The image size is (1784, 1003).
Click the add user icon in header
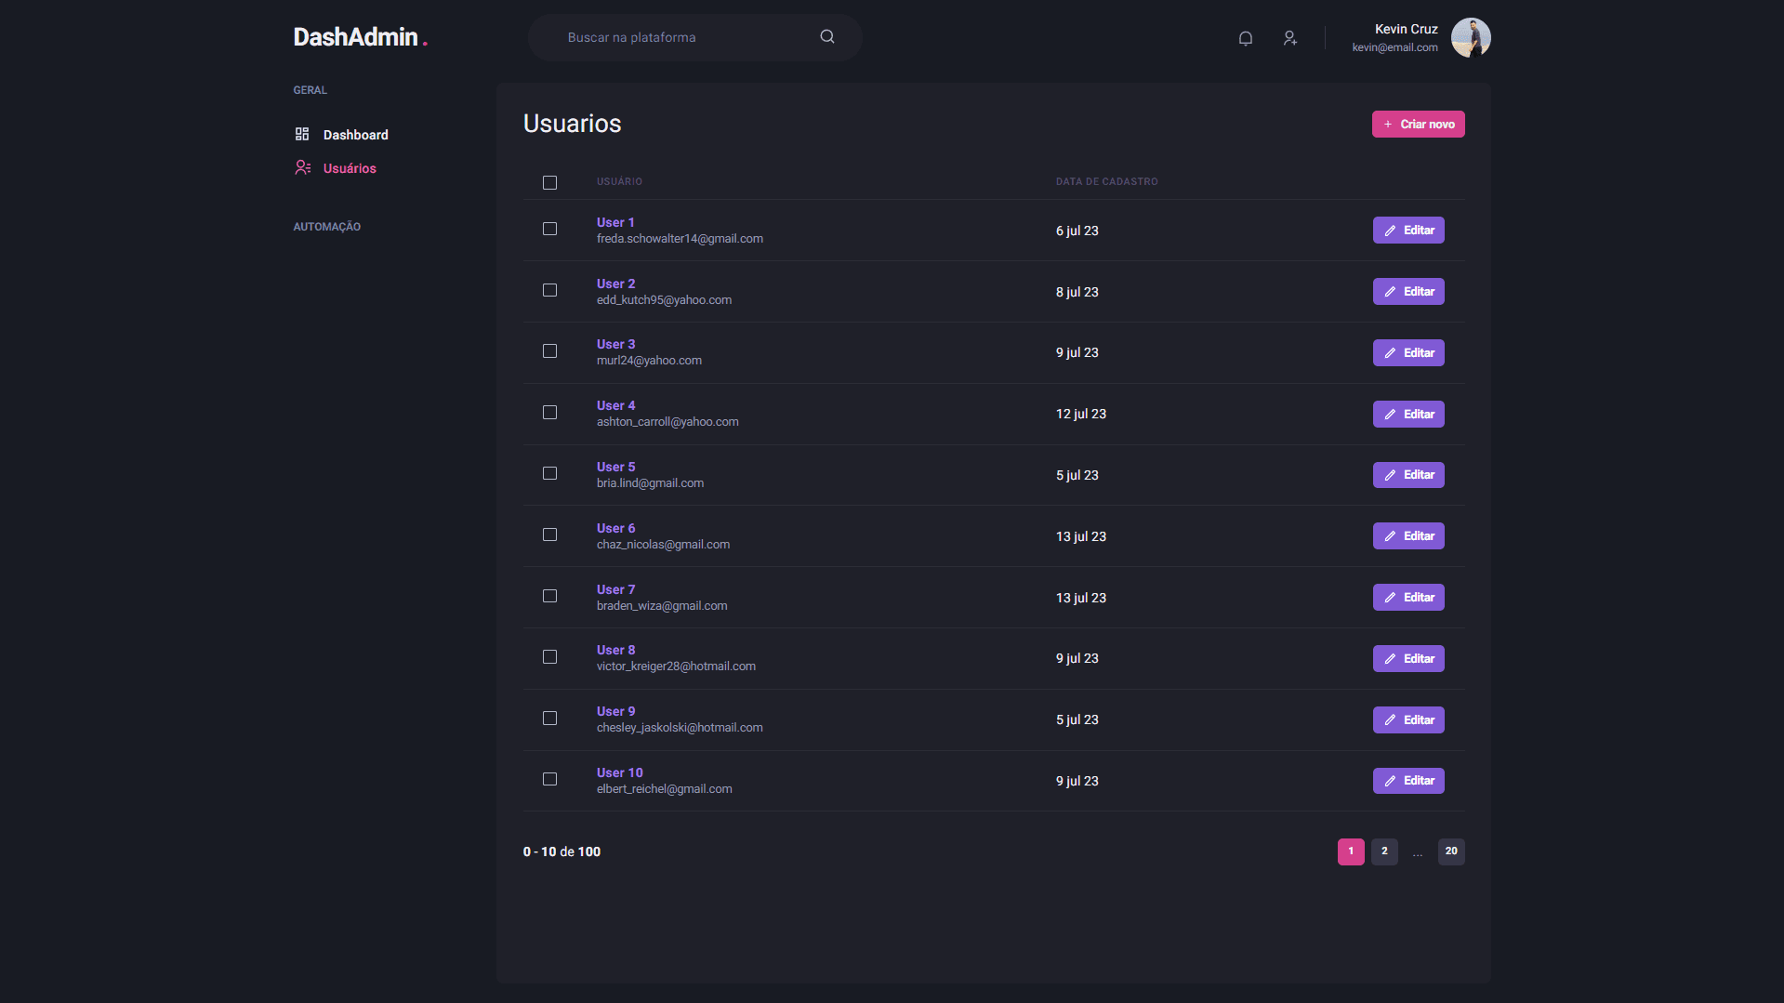coord(1289,38)
